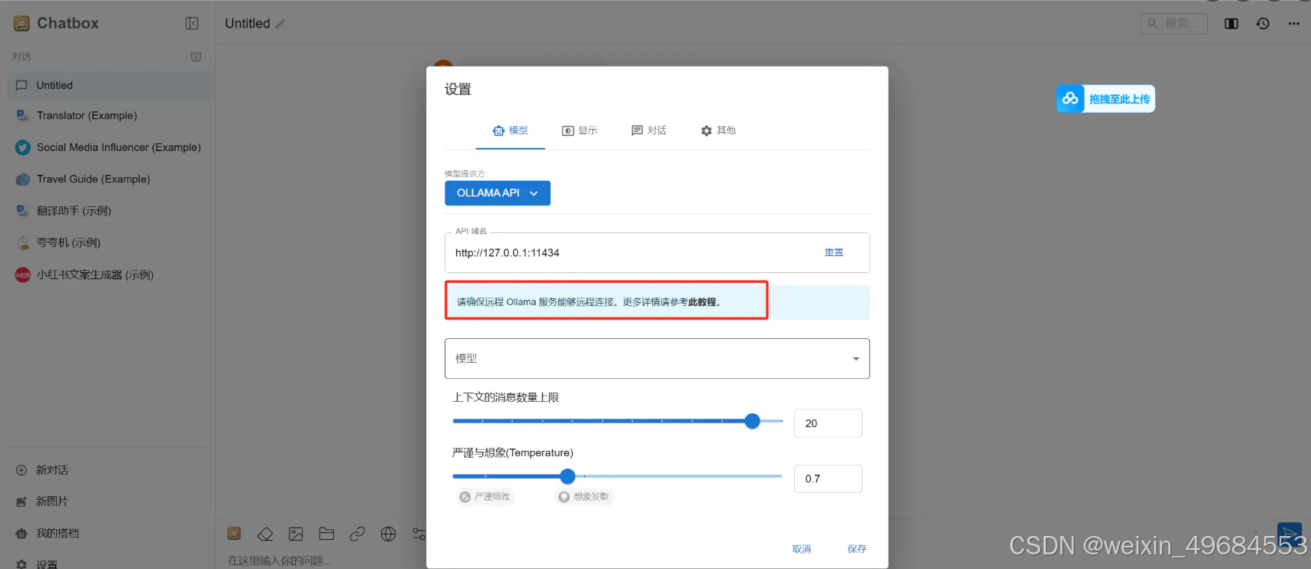The height and width of the screenshot is (569, 1311).
Task: Click 取消 to cancel settings
Action: [x=802, y=549]
